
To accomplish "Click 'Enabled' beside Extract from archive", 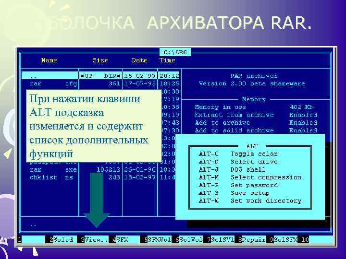I will click(x=303, y=115).
